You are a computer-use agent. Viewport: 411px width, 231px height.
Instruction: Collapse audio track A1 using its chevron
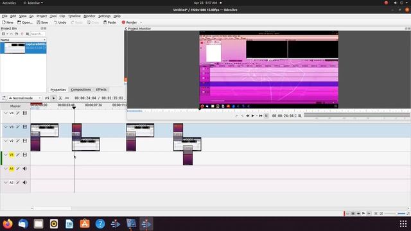tap(6, 169)
